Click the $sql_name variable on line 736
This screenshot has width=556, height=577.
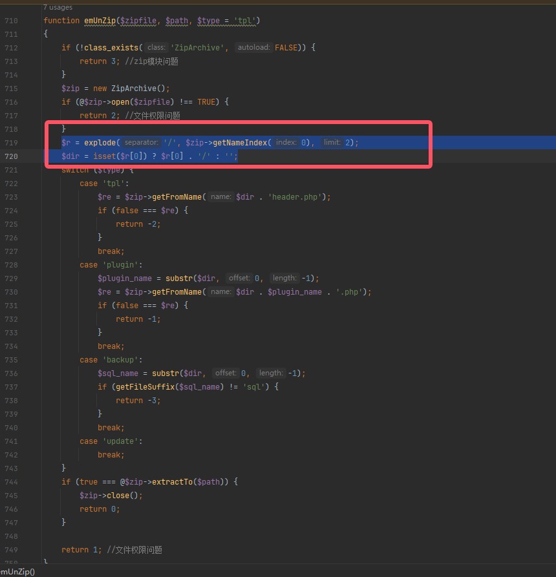118,373
